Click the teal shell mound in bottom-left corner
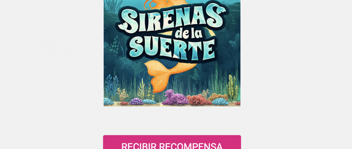Viewport: 352px width, 149px height. click(x=108, y=101)
